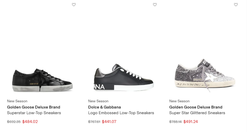
Task: Click the heart on the glittered sneaker
Action: (236, 5)
